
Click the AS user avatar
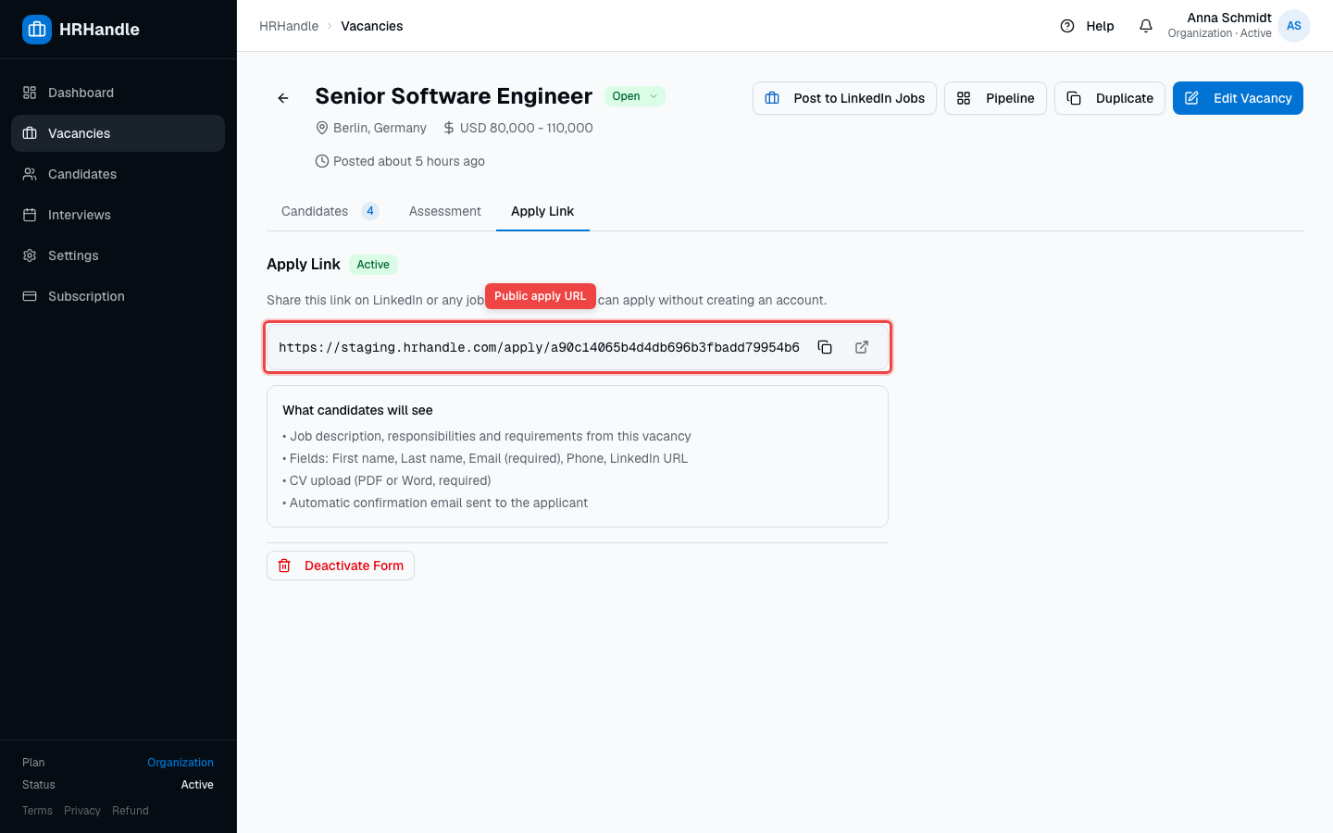[1294, 26]
